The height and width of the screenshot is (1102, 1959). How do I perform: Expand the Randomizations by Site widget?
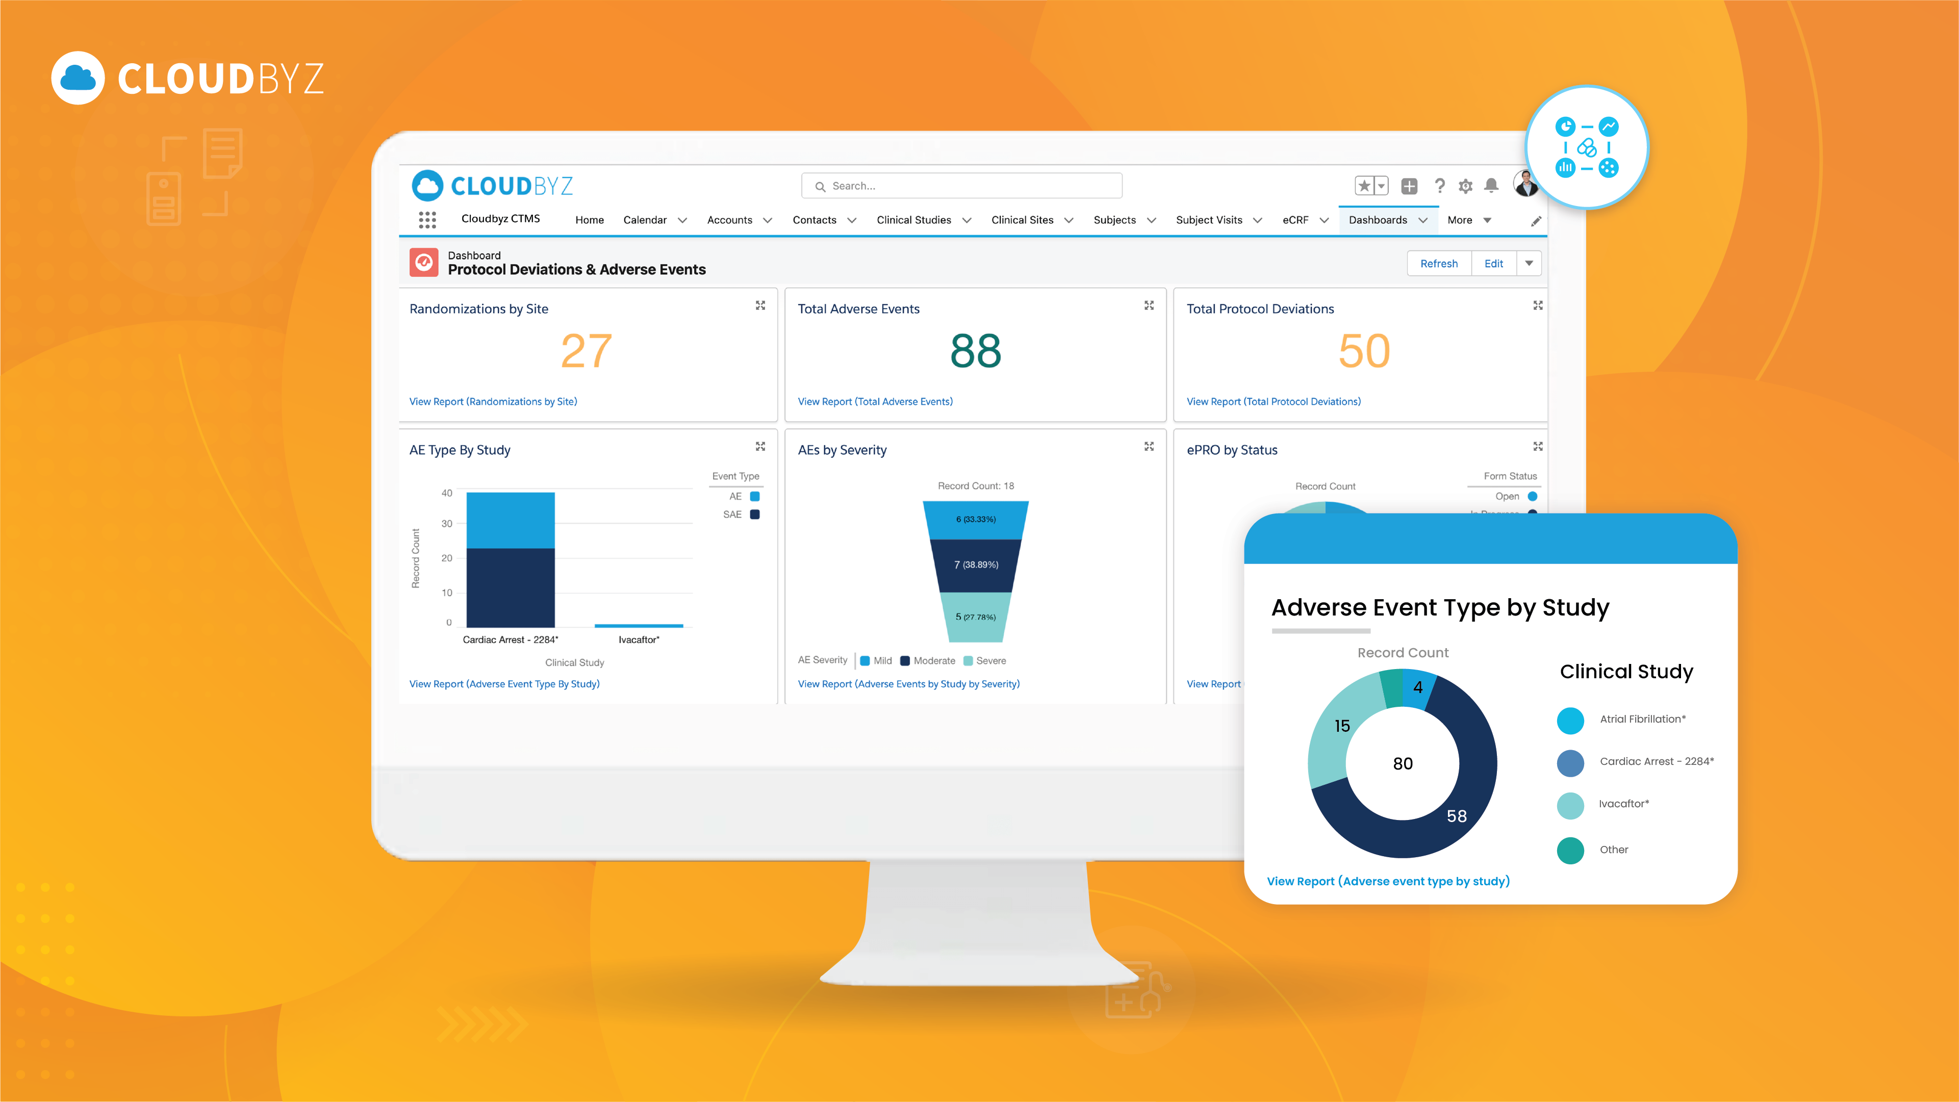click(760, 305)
